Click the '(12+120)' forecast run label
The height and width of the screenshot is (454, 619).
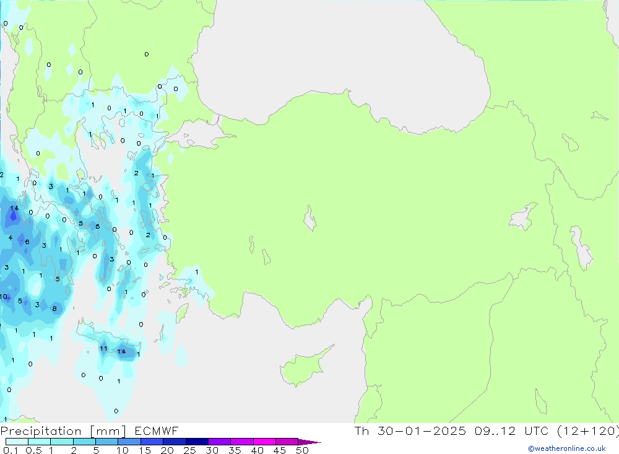587,431
